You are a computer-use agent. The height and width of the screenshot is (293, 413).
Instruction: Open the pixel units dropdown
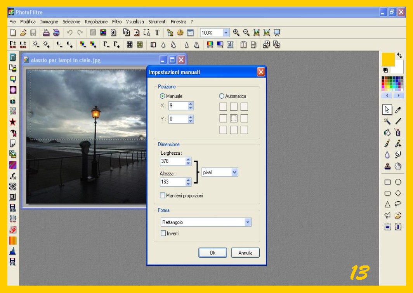pyautogui.click(x=234, y=172)
